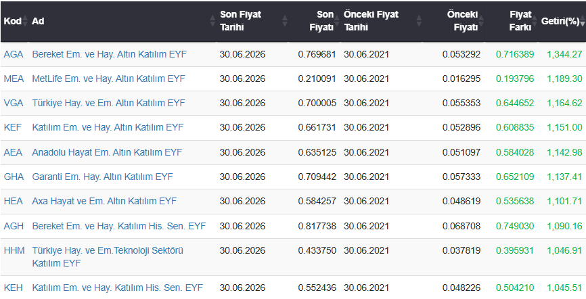Select price difference 0.716389
This screenshot has width=586, height=299.
click(x=515, y=54)
